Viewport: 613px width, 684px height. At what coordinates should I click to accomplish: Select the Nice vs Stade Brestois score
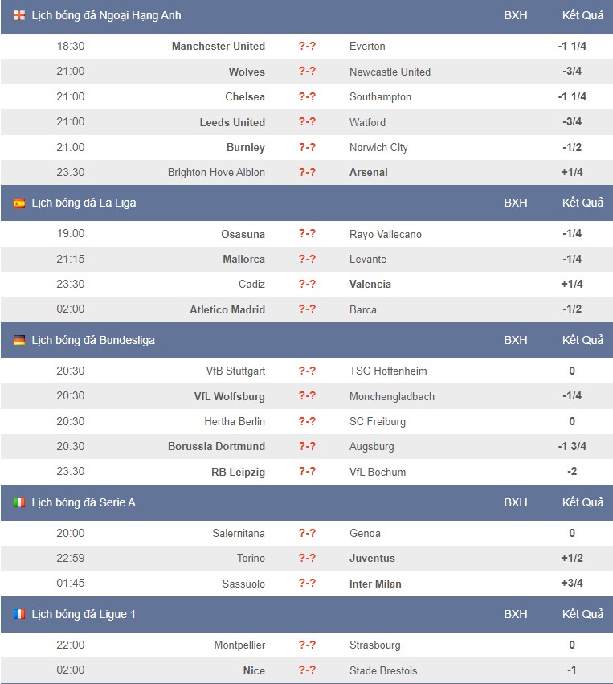coord(307,670)
